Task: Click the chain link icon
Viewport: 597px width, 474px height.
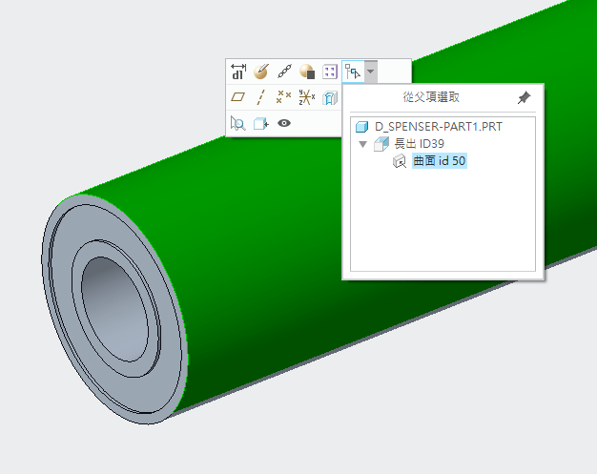Action: [284, 72]
